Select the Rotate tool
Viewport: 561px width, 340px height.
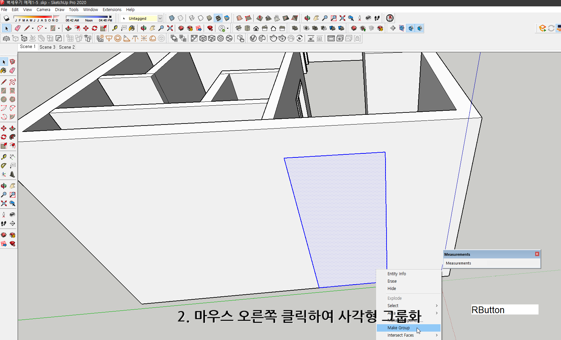[x=94, y=28]
